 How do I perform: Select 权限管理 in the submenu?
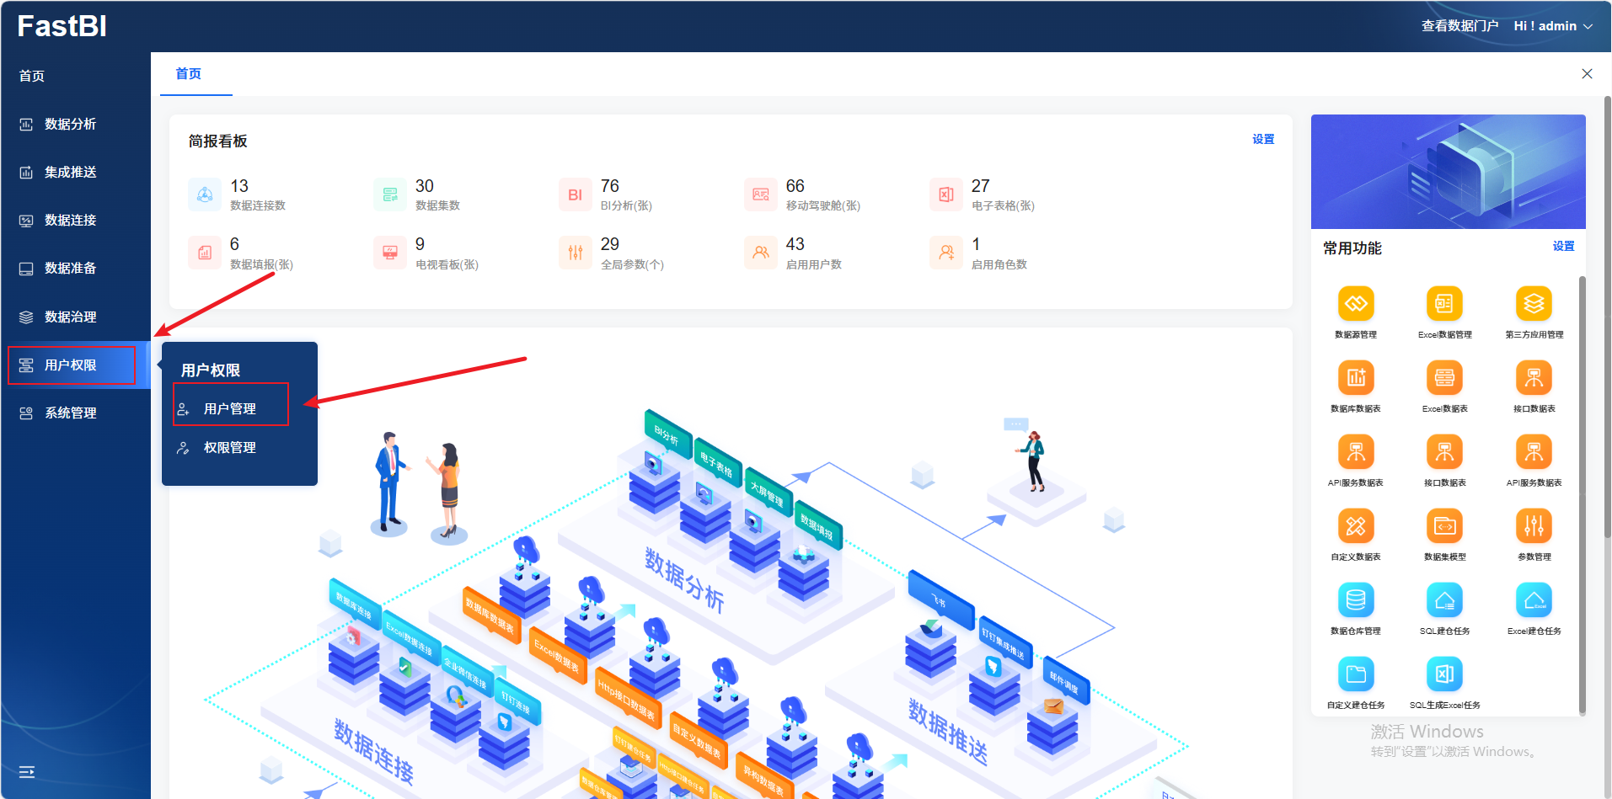pos(230,447)
